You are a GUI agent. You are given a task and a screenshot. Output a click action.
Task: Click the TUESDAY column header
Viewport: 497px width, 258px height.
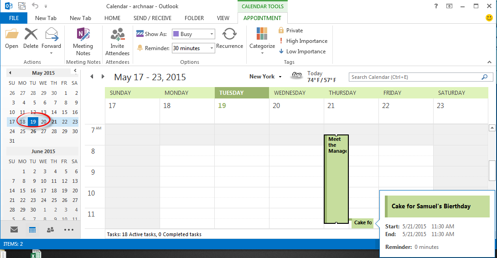[242, 93]
